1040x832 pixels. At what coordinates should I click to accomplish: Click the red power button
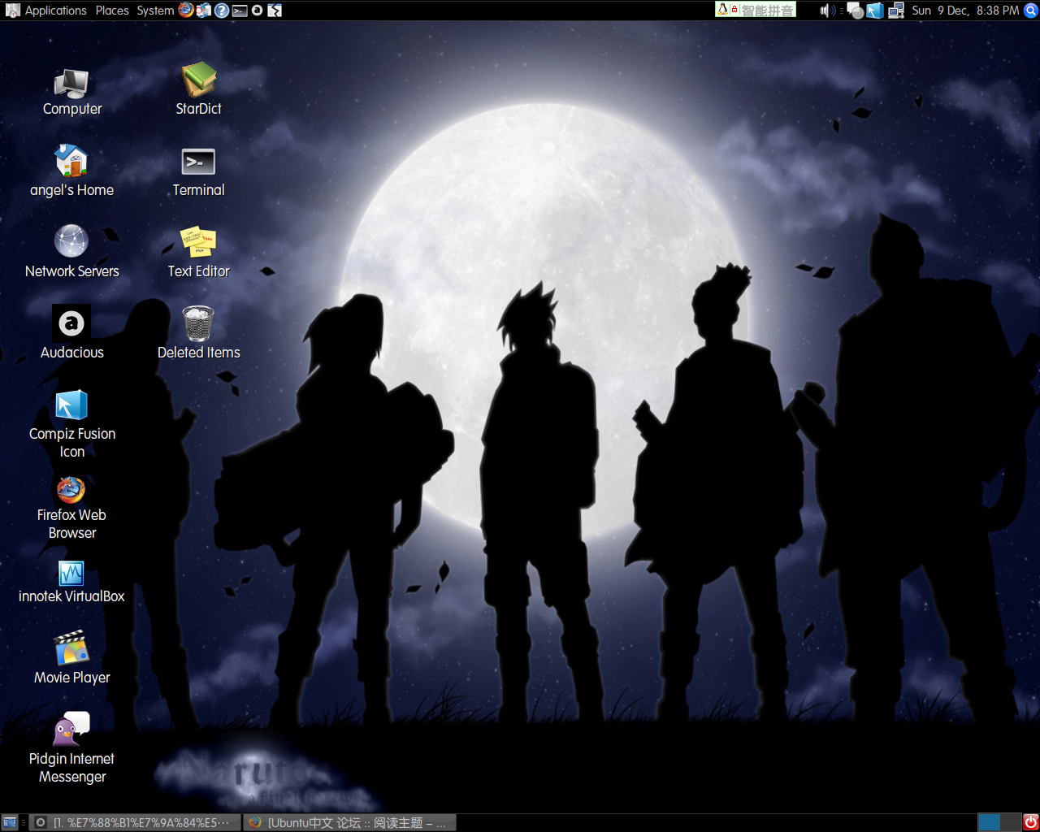click(1031, 822)
